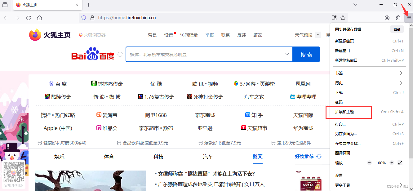Open 密码 passwords from menu
Viewport: 413px width, 191px height.
(369, 102)
